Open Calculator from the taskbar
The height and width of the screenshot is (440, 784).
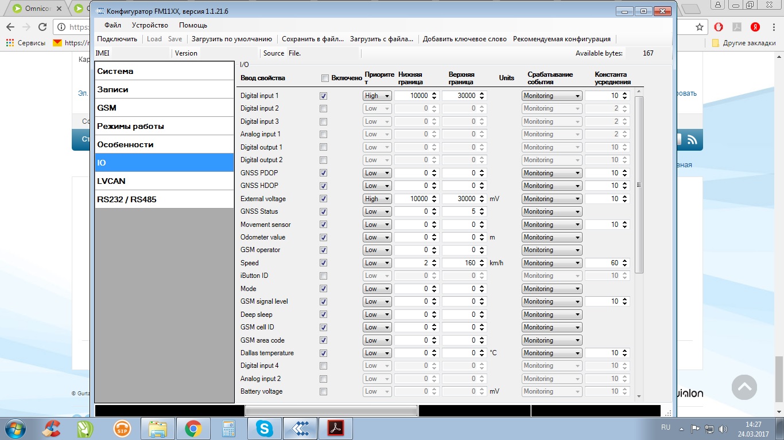pyautogui.click(x=229, y=428)
